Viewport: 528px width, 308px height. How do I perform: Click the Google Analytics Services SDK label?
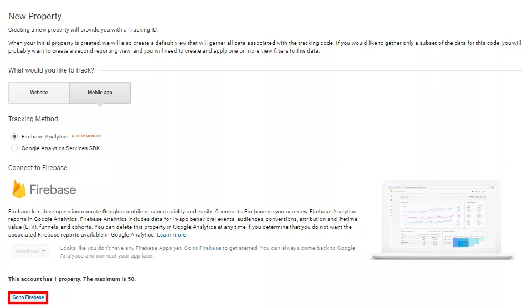60,148
